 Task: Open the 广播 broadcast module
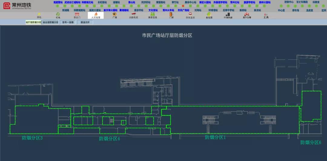[x=114, y=15]
